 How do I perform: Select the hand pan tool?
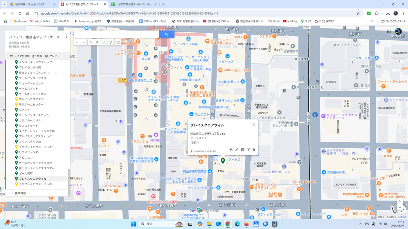91,43
